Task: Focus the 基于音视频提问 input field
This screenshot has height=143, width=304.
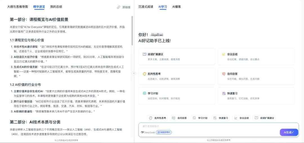Action: coord(218,126)
